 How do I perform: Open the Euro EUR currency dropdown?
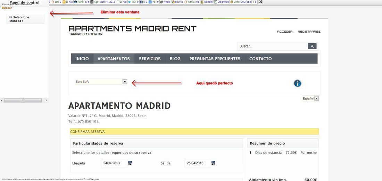(101, 82)
